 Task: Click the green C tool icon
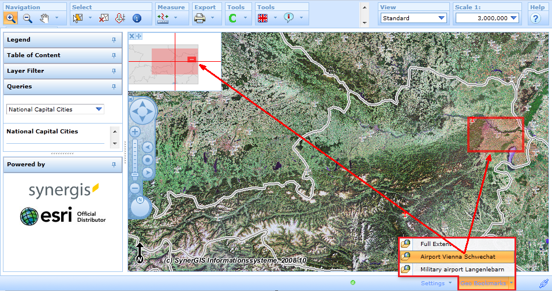[x=232, y=18]
